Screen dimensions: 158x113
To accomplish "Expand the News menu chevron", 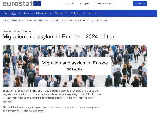I will [32, 13].
